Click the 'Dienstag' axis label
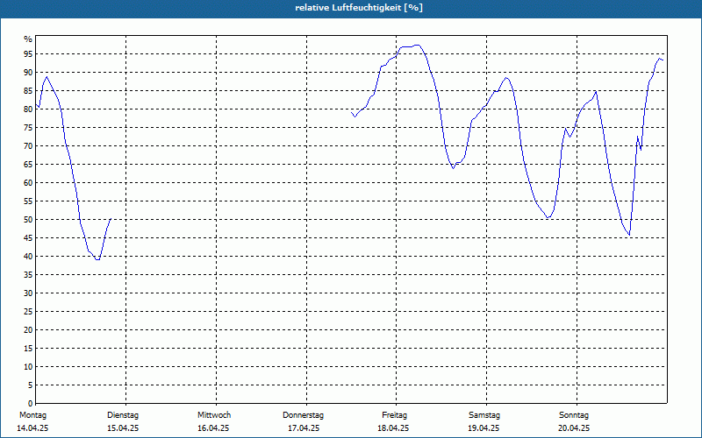This screenshot has height=438, width=702. coord(123,415)
